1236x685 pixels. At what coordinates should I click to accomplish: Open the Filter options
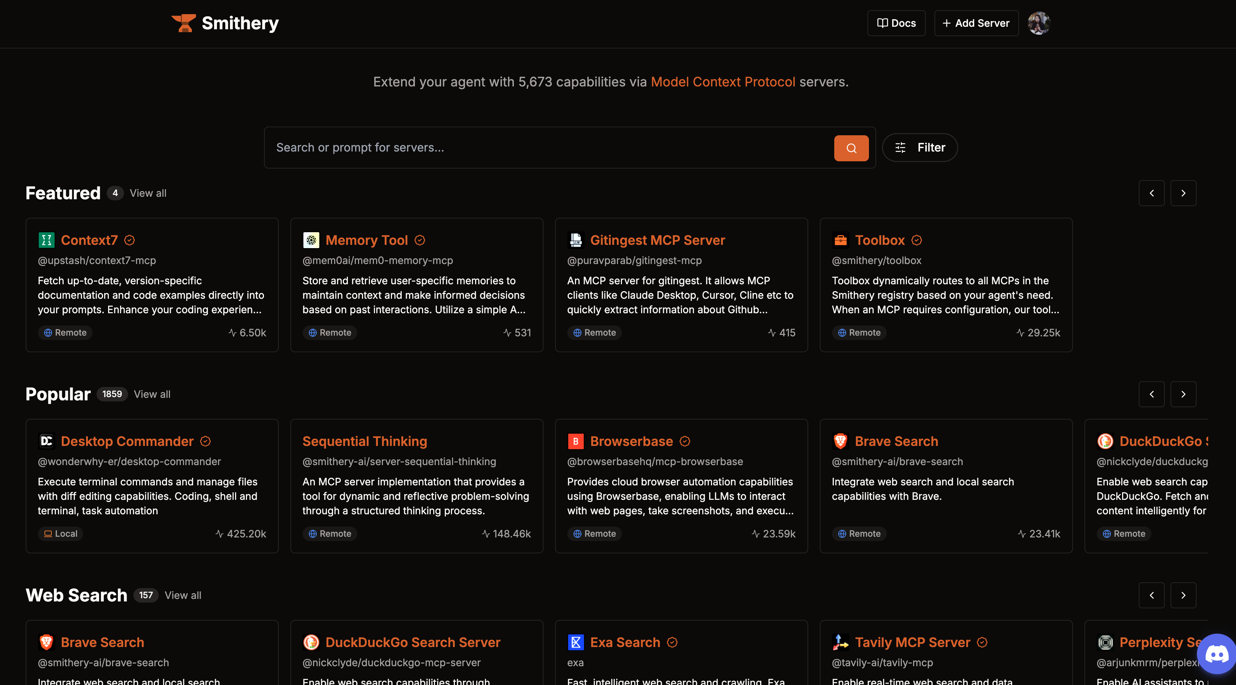click(920, 148)
